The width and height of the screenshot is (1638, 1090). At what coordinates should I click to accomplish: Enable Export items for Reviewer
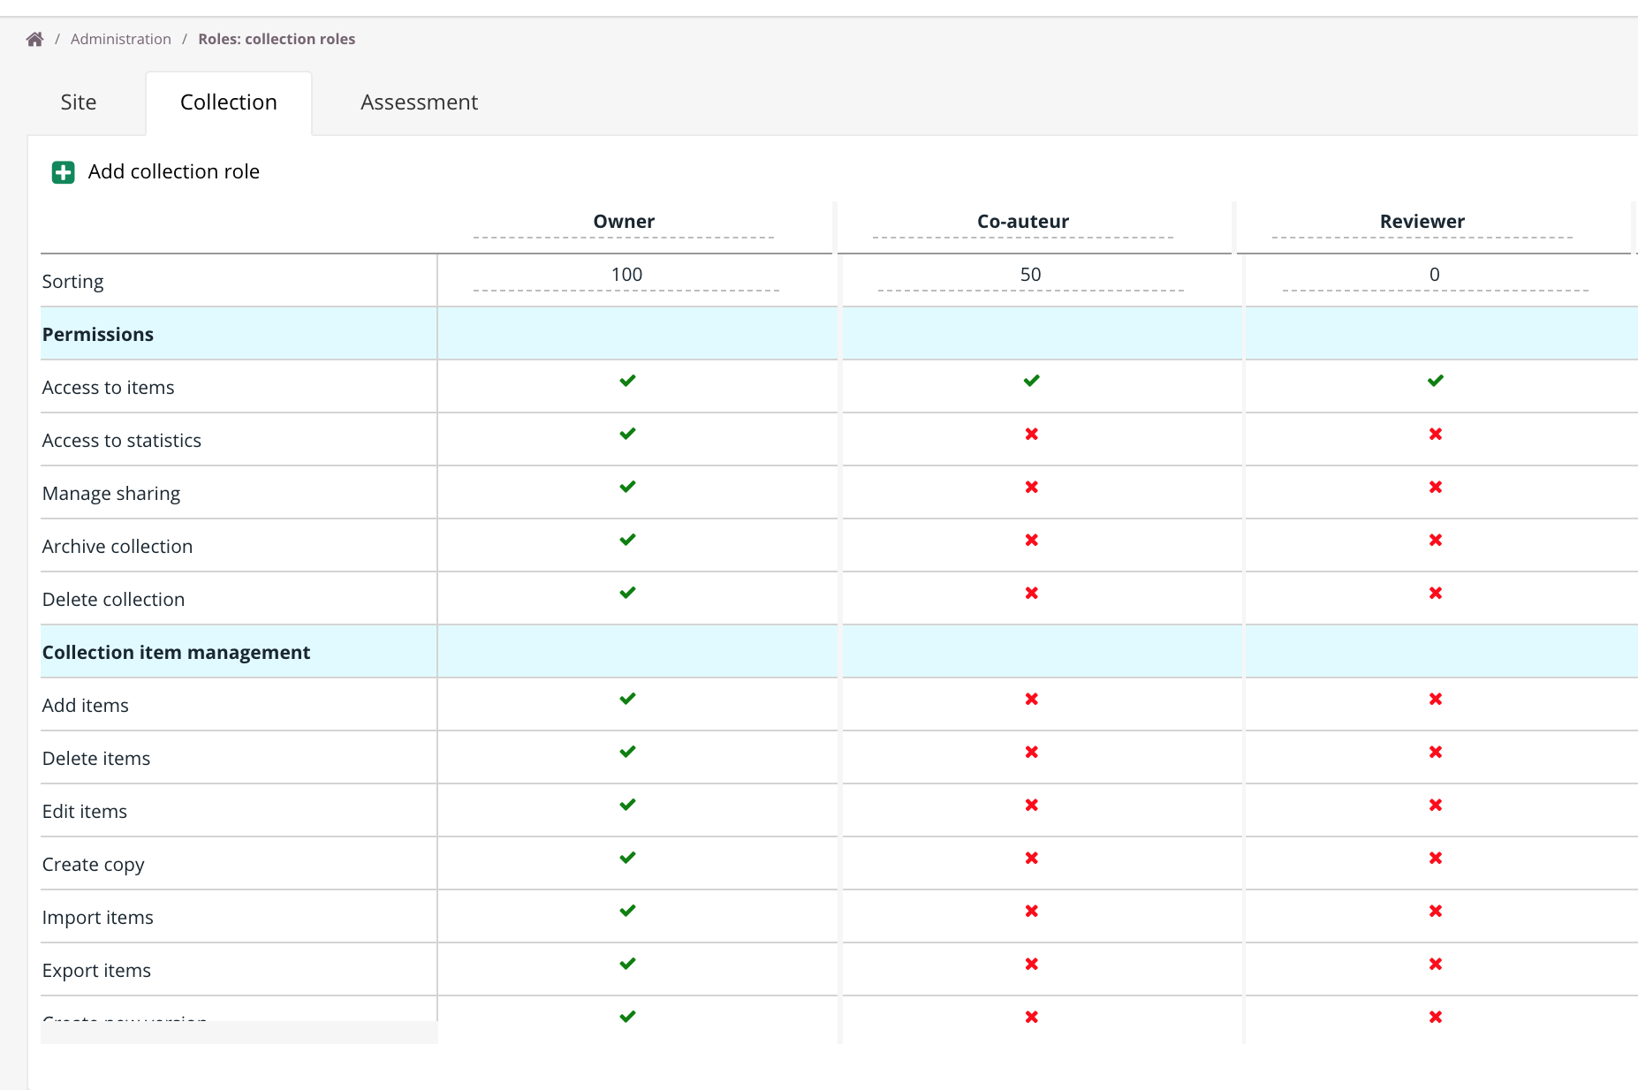(x=1436, y=964)
